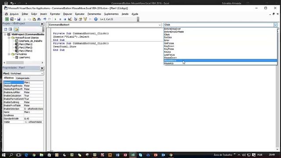Open the Ferramentas menu
The height and width of the screenshot is (158, 281).
coord(94,14)
